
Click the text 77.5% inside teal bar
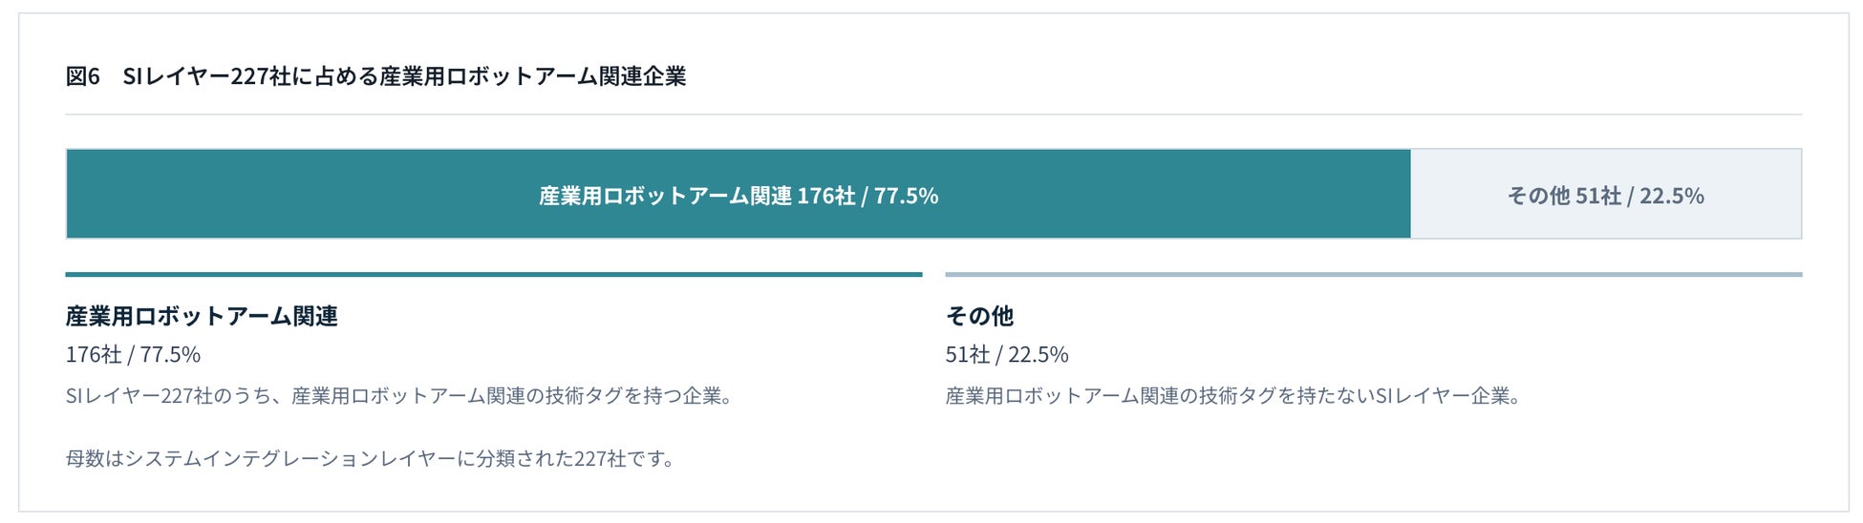point(906,196)
